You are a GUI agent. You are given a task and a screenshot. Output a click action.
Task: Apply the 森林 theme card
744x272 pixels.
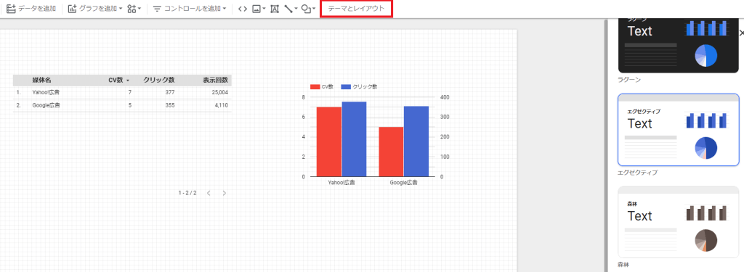tap(678, 222)
